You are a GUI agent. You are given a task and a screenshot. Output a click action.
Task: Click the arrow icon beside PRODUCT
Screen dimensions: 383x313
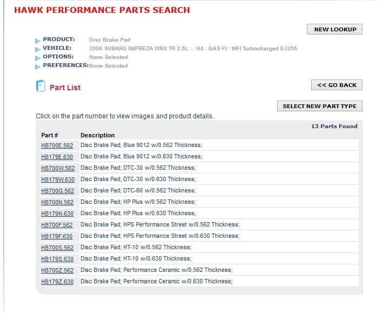coord(38,41)
